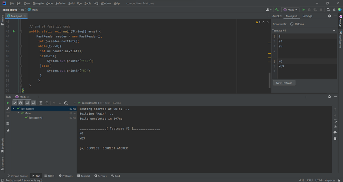Click the editor vertical scrollbar thumb

click(269, 80)
